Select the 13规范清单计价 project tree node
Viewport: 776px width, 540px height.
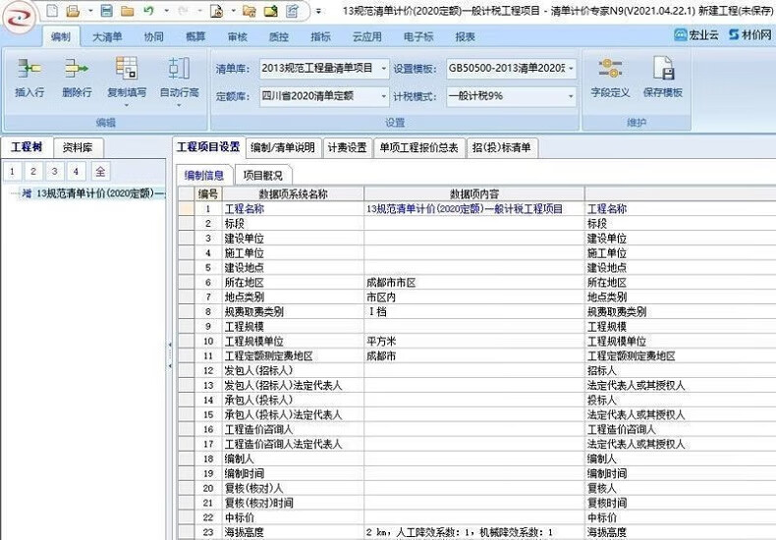click(x=98, y=193)
